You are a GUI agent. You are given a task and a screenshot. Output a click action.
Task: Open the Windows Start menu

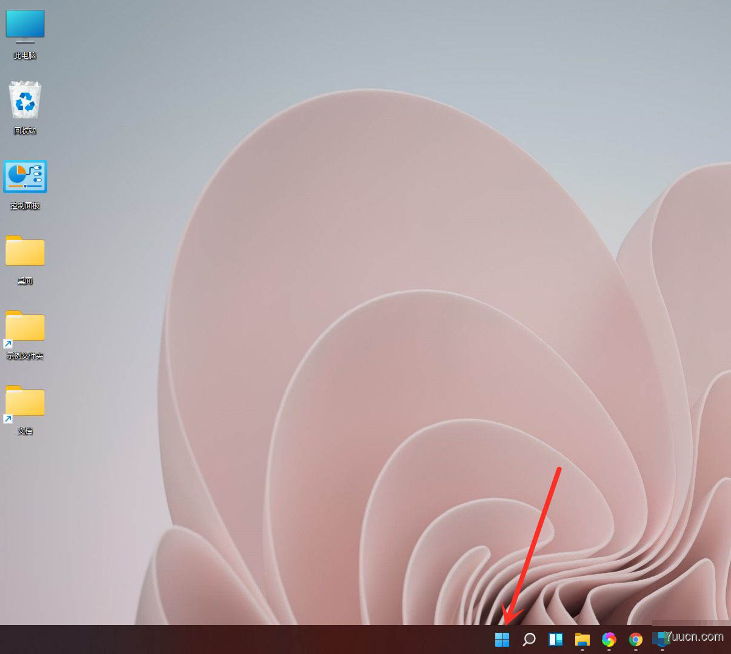point(502,639)
